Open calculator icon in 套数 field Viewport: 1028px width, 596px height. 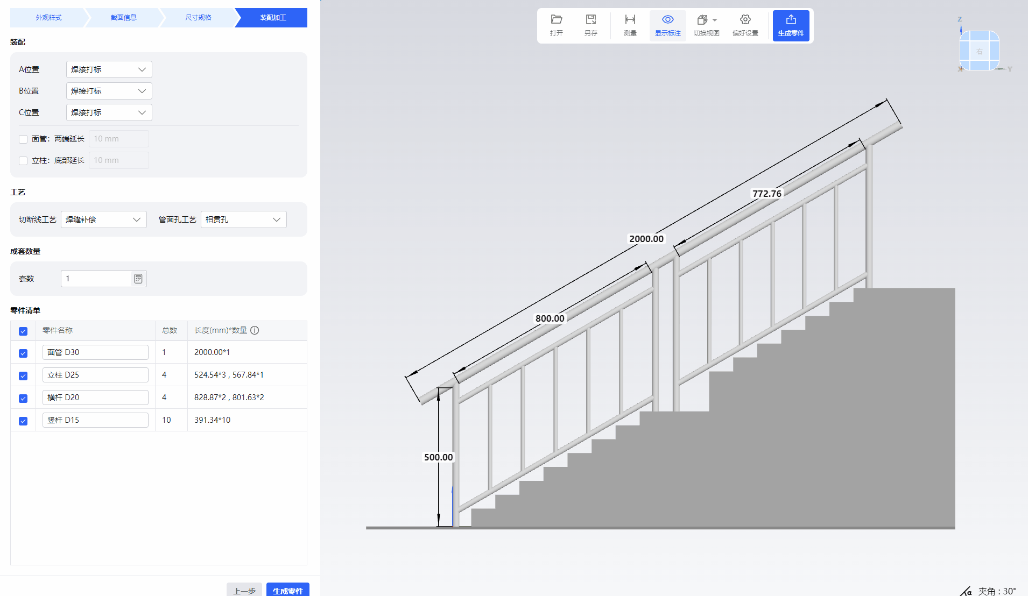tap(138, 279)
